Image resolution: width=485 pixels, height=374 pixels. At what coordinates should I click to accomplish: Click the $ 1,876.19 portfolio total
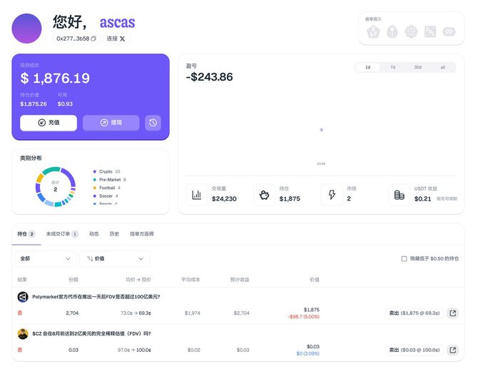[55, 78]
